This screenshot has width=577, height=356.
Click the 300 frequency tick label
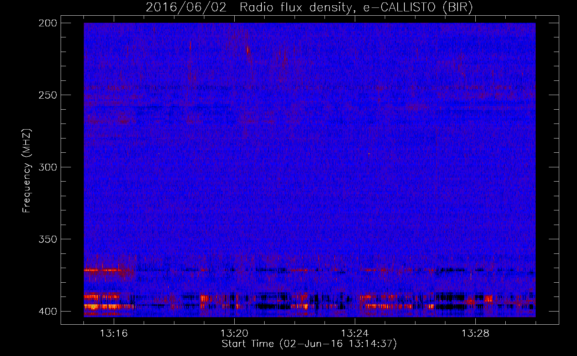tap(48, 167)
